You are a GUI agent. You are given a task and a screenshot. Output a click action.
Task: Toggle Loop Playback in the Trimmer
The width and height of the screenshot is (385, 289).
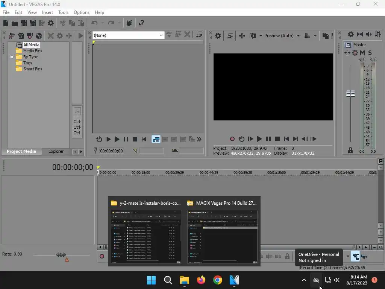(99, 139)
